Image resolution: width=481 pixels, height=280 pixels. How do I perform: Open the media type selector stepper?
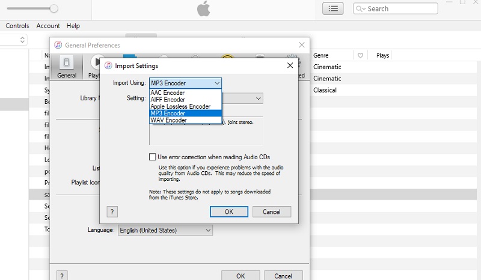(22, 40)
